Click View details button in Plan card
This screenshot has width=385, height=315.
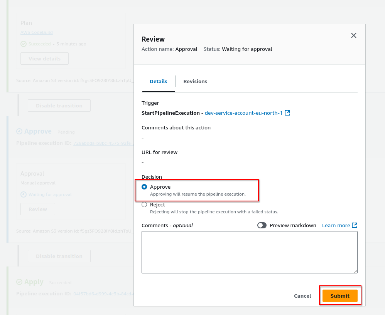pos(44,59)
